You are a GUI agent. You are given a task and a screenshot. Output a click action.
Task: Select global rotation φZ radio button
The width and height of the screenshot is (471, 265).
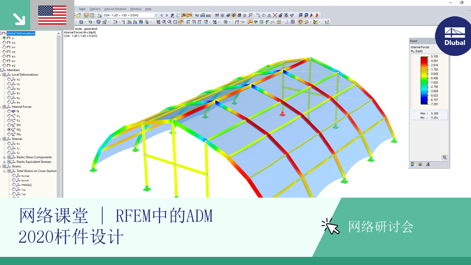point(4,65)
